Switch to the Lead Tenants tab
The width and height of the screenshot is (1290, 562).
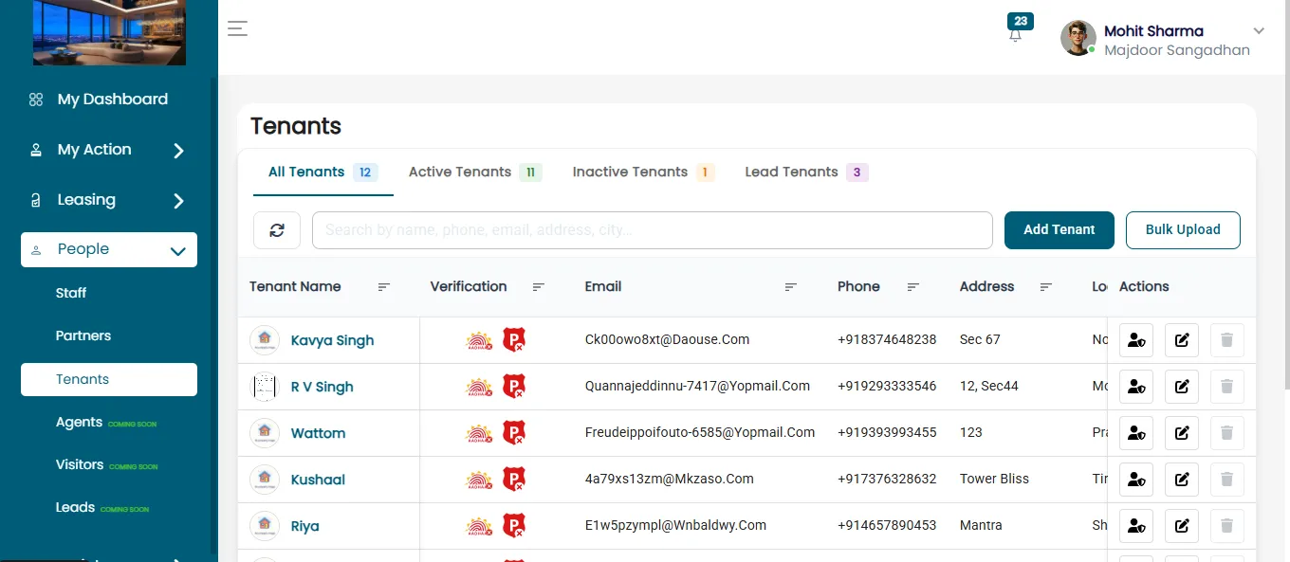806,172
